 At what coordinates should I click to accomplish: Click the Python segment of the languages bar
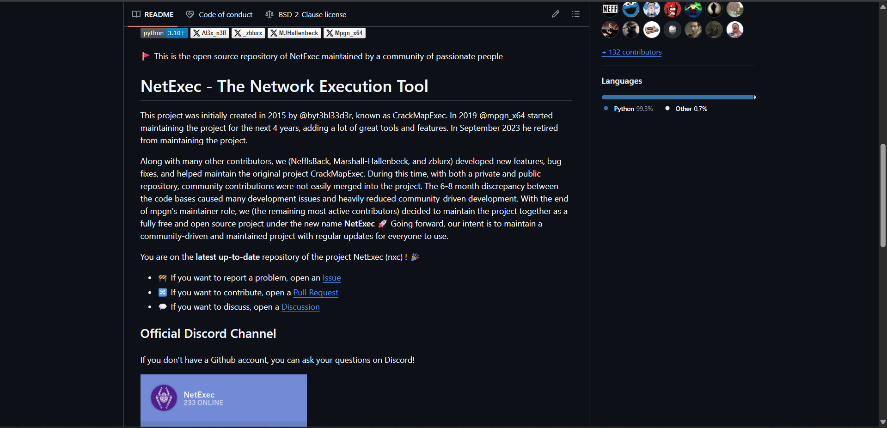pyautogui.click(x=675, y=97)
